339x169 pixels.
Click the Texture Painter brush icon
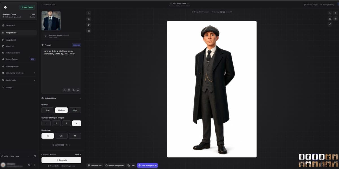pyautogui.click(x=3, y=59)
